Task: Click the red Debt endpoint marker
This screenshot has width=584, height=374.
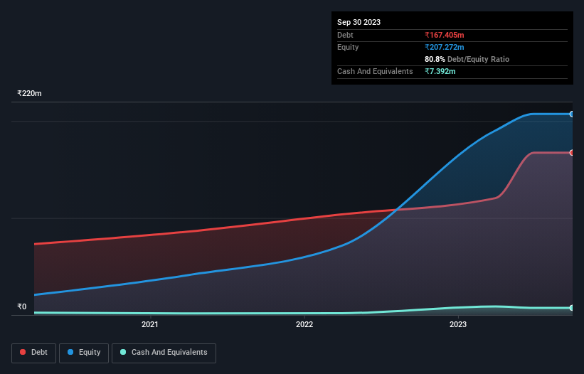Action: (x=572, y=153)
